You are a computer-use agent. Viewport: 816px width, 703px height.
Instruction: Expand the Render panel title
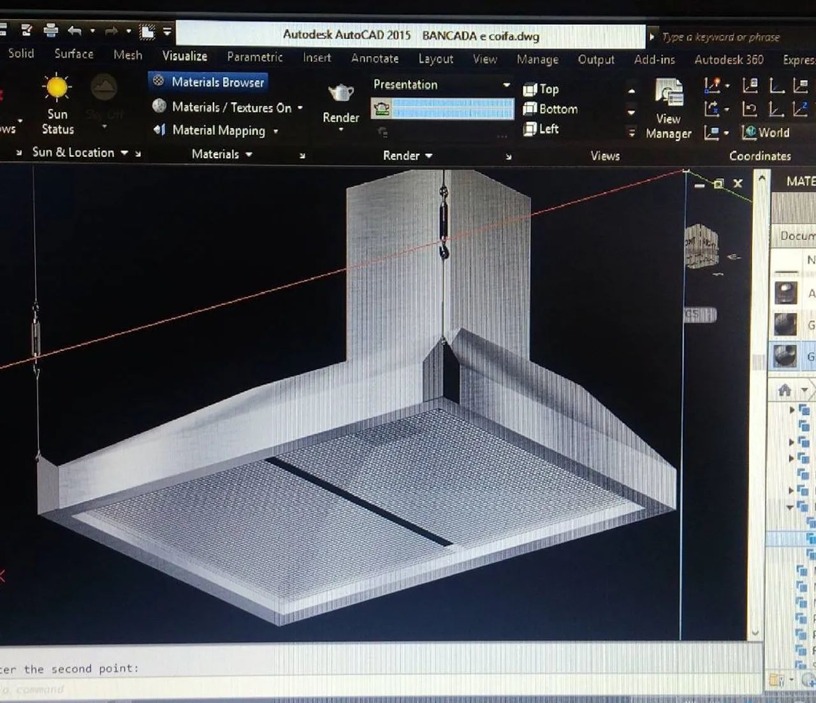407,156
